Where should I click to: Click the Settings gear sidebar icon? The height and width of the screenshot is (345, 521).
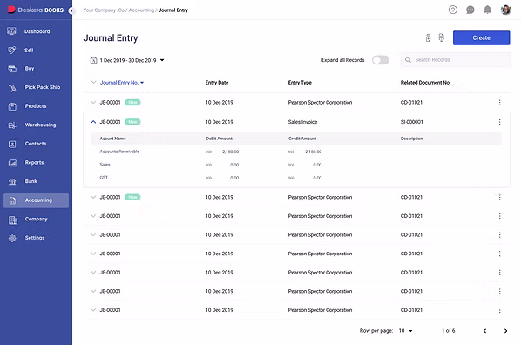coord(12,239)
